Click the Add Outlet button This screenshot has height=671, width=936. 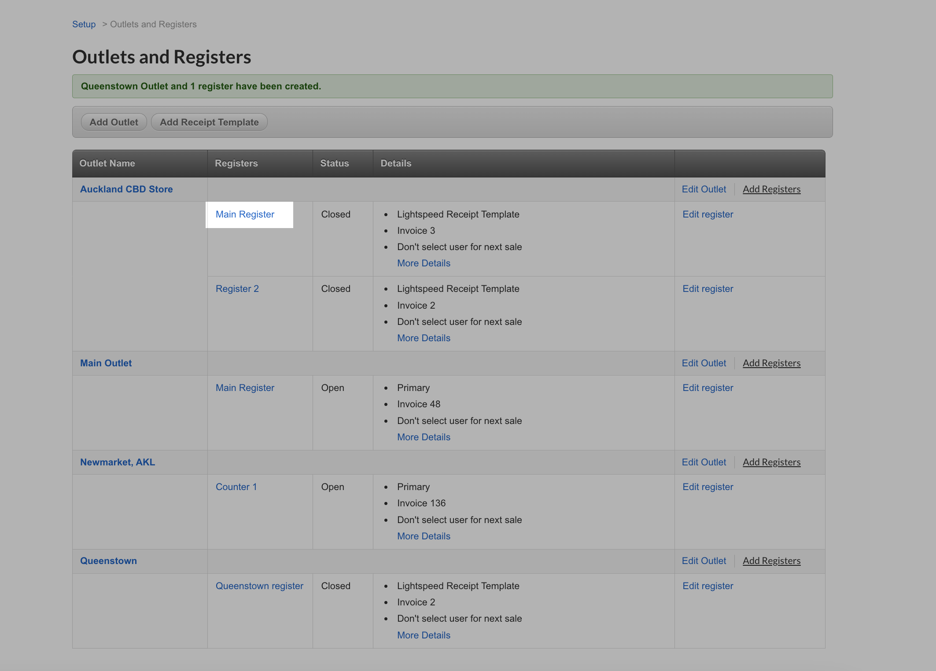coord(114,122)
